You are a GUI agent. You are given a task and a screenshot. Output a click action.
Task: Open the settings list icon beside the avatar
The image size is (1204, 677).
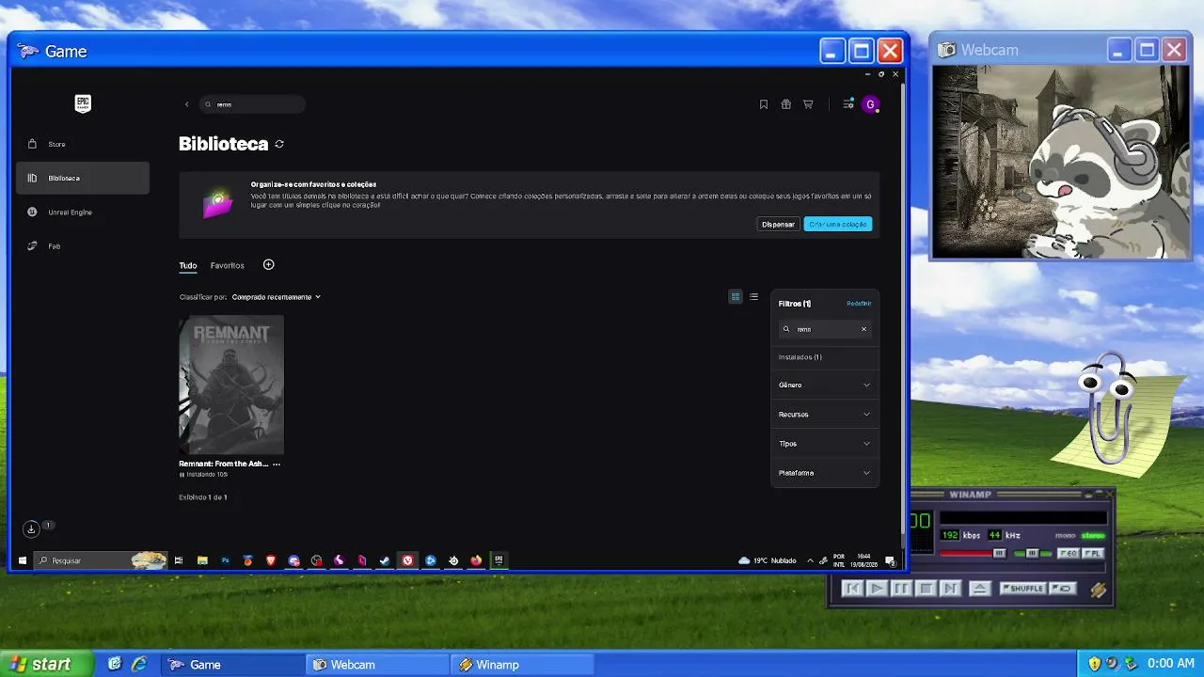coord(848,104)
